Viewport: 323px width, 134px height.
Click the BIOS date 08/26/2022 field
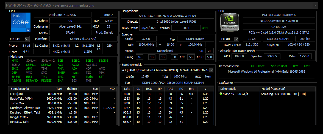pyautogui.click(x=149, y=28)
